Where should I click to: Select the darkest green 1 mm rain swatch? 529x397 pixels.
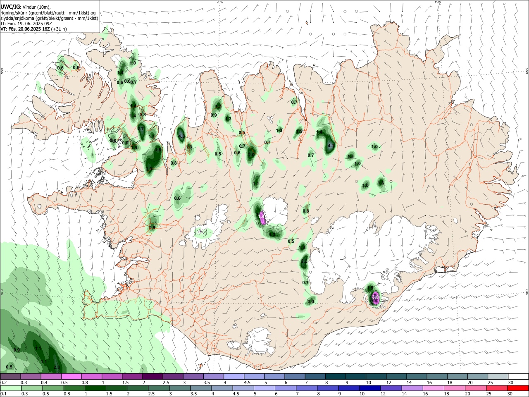coord(95,388)
